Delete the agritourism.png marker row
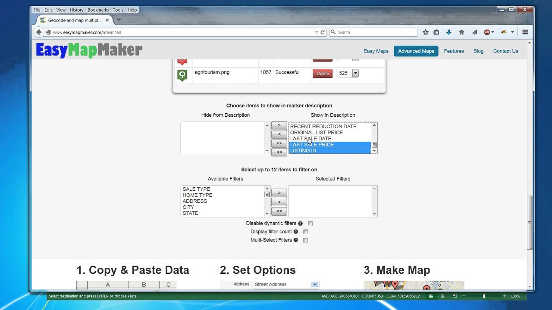 click(323, 74)
